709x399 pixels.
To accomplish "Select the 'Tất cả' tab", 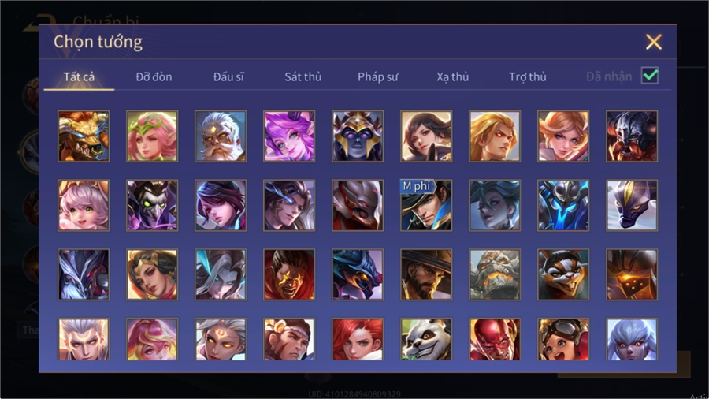I will click(x=79, y=77).
